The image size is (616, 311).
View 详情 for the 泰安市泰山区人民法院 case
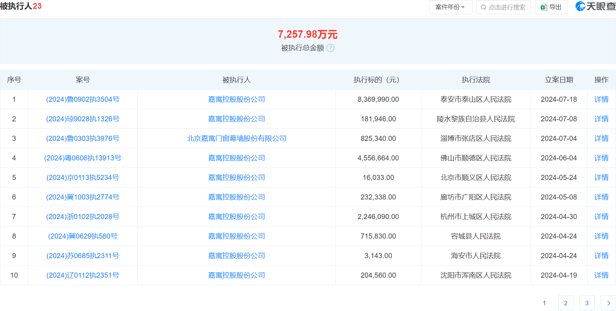tap(601, 99)
